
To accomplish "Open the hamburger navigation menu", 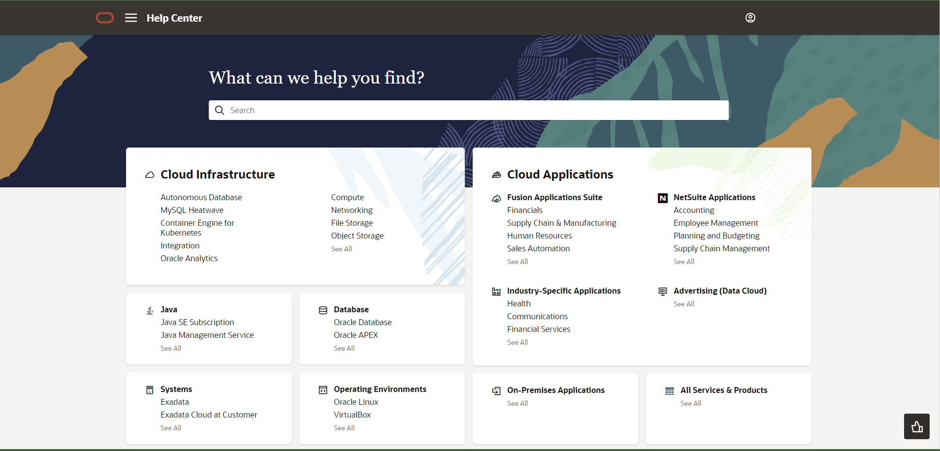I will click(130, 18).
